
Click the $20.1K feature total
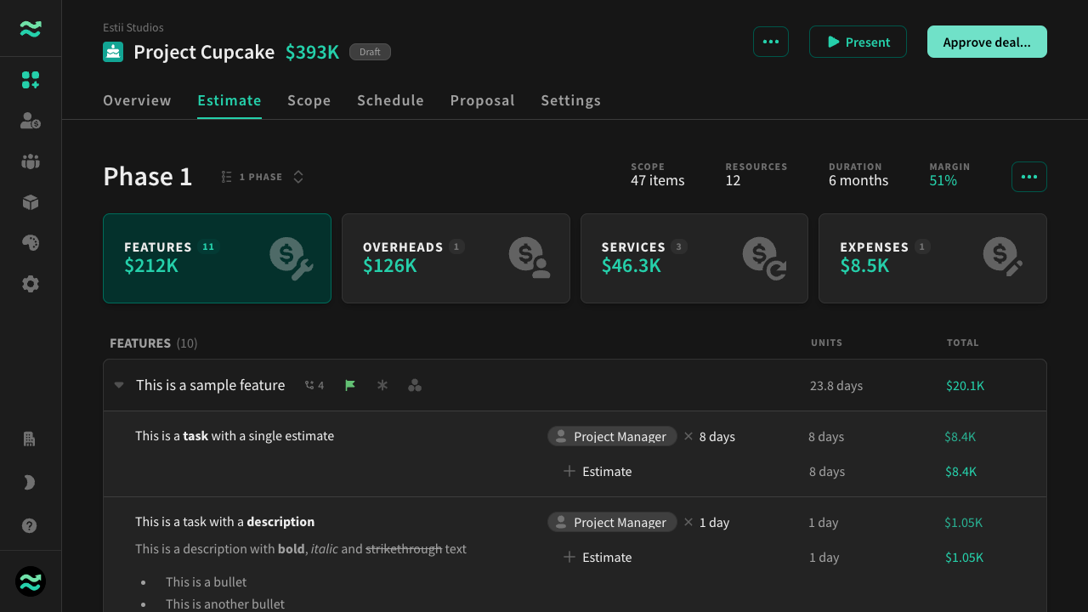coord(966,386)
